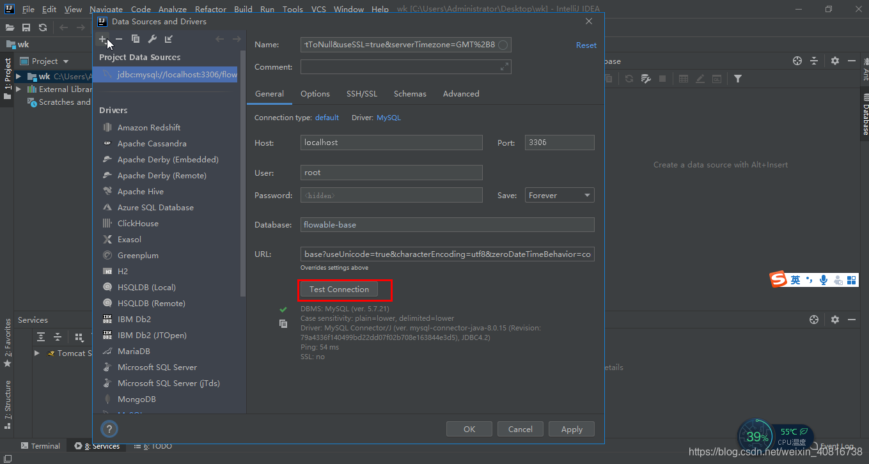Expand the wk project tree node
This screenshot has width=869, height=464.
pyautogui.click(x=18, y=76)
